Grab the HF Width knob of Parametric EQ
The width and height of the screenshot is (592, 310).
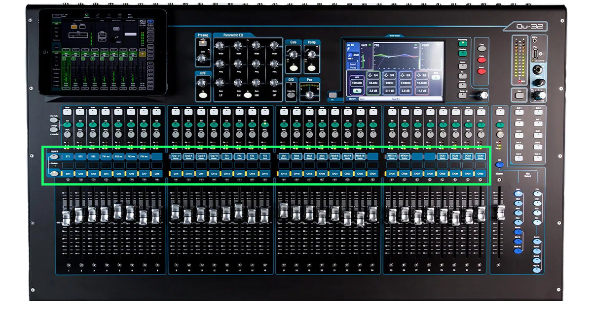[x=274, y=46]
